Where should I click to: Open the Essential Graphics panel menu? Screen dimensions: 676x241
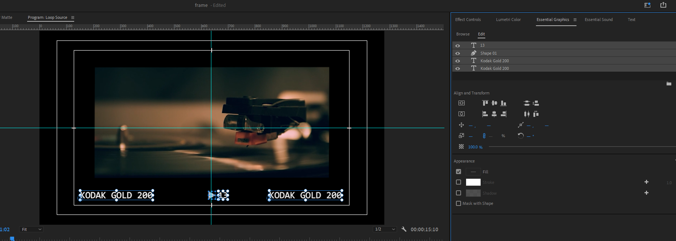575,20
